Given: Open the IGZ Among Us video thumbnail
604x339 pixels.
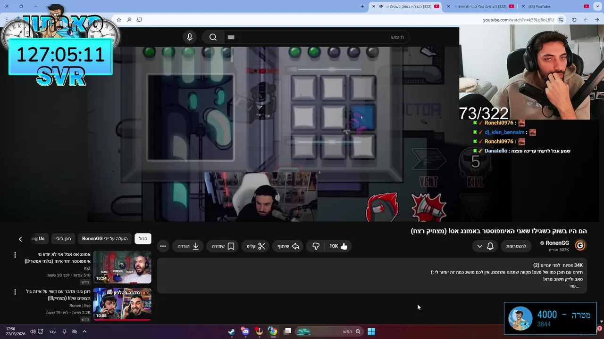Looking at the screenshot, I should tap(122, 267).
